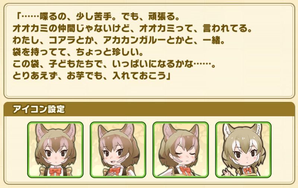The image size is (298, 188).
Task: Select the white-eared light-hair character icon
Action: point(243,150)
